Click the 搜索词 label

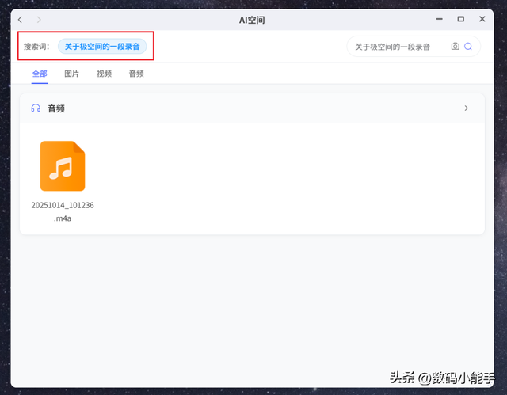pyautogui.click(x=36, y=47)
